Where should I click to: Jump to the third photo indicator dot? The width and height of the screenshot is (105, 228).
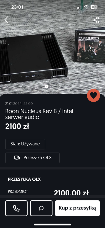coord(58,87)
